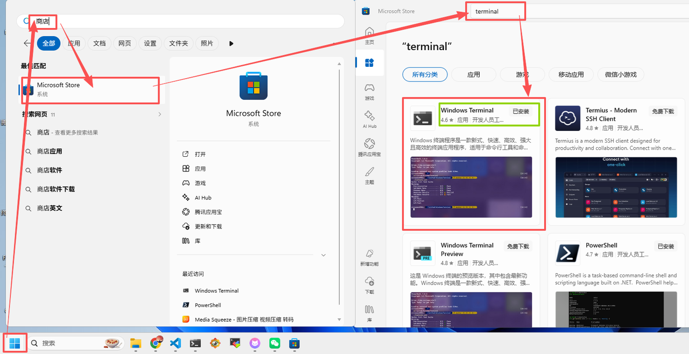The width and height of the screenshot is (689, 354).
Task: Select the 设置 search filter
Action: tap(150, 43)
